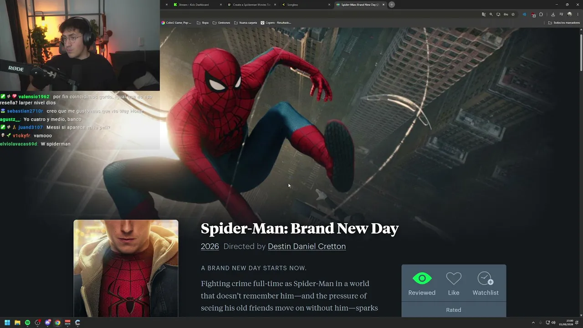
Task: Open File Explorer from the taskbar
Action: click(17, 323)
